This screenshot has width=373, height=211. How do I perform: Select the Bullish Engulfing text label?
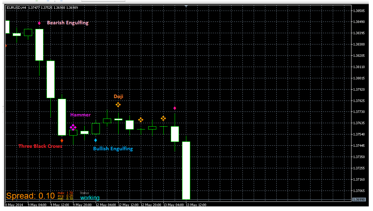pyautogui.click(x=113, y=149)
